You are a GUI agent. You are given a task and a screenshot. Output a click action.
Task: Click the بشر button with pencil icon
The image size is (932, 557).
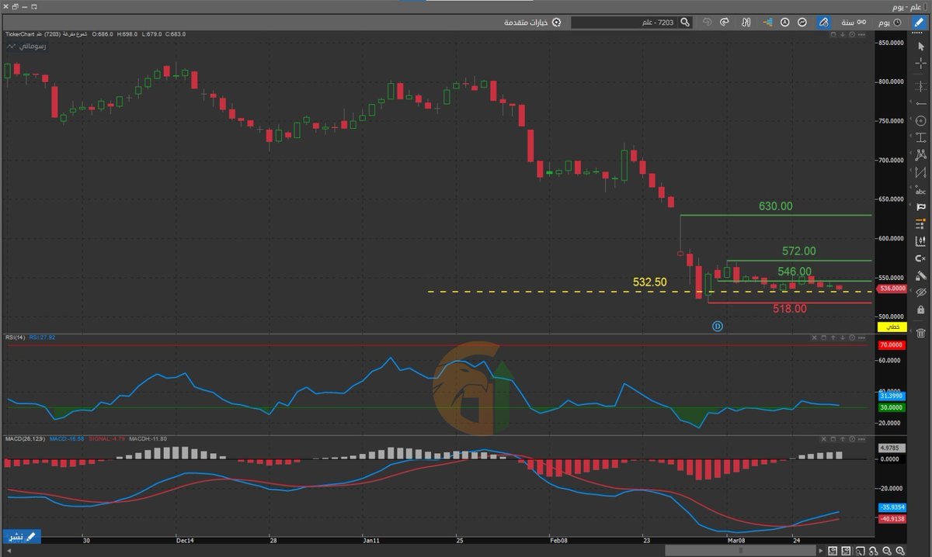21,536
